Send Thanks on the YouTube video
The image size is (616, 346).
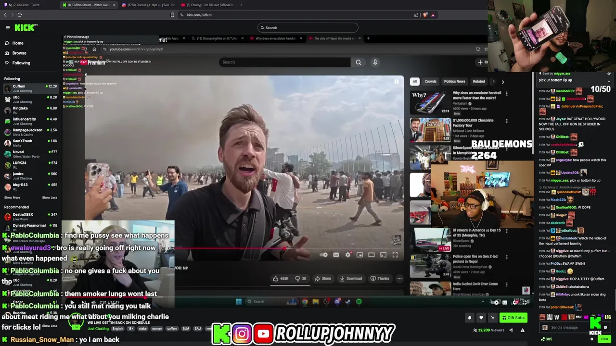380,279
